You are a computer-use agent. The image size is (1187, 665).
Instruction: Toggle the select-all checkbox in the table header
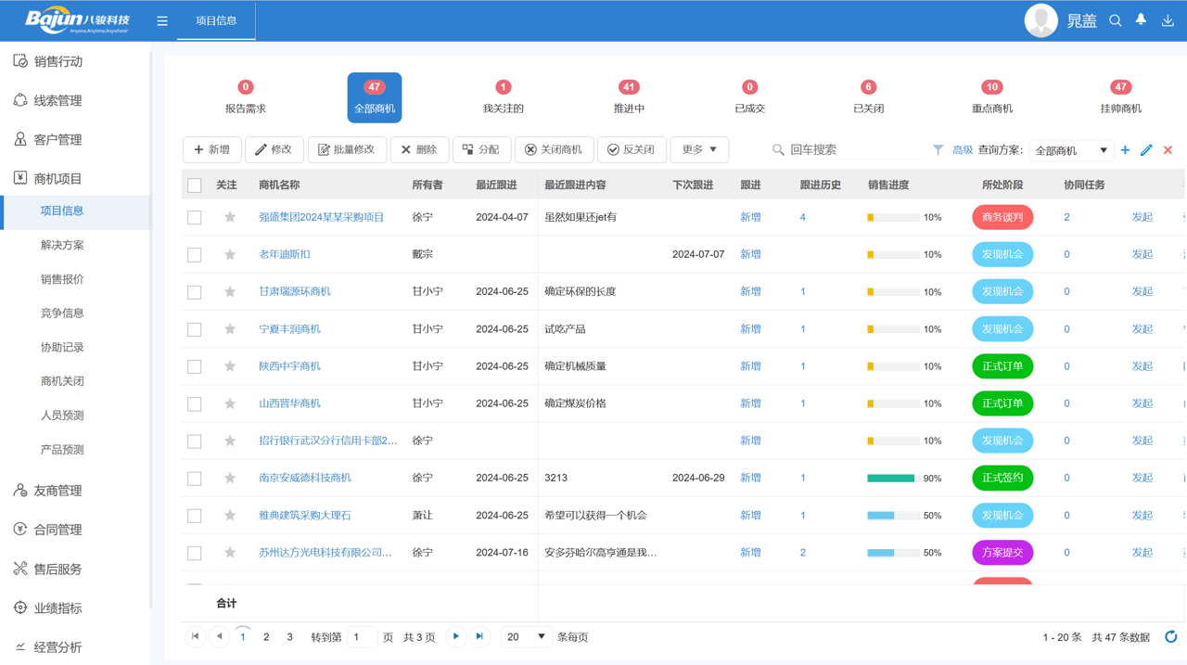[194, 185]
